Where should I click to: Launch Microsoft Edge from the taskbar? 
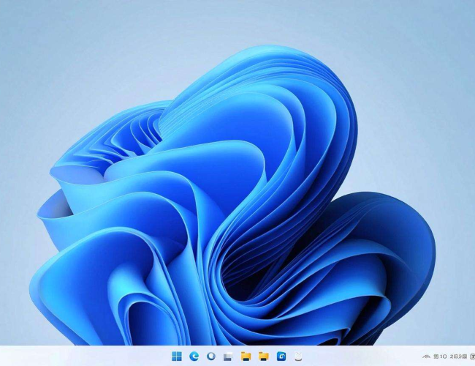[x=194, y=356]
